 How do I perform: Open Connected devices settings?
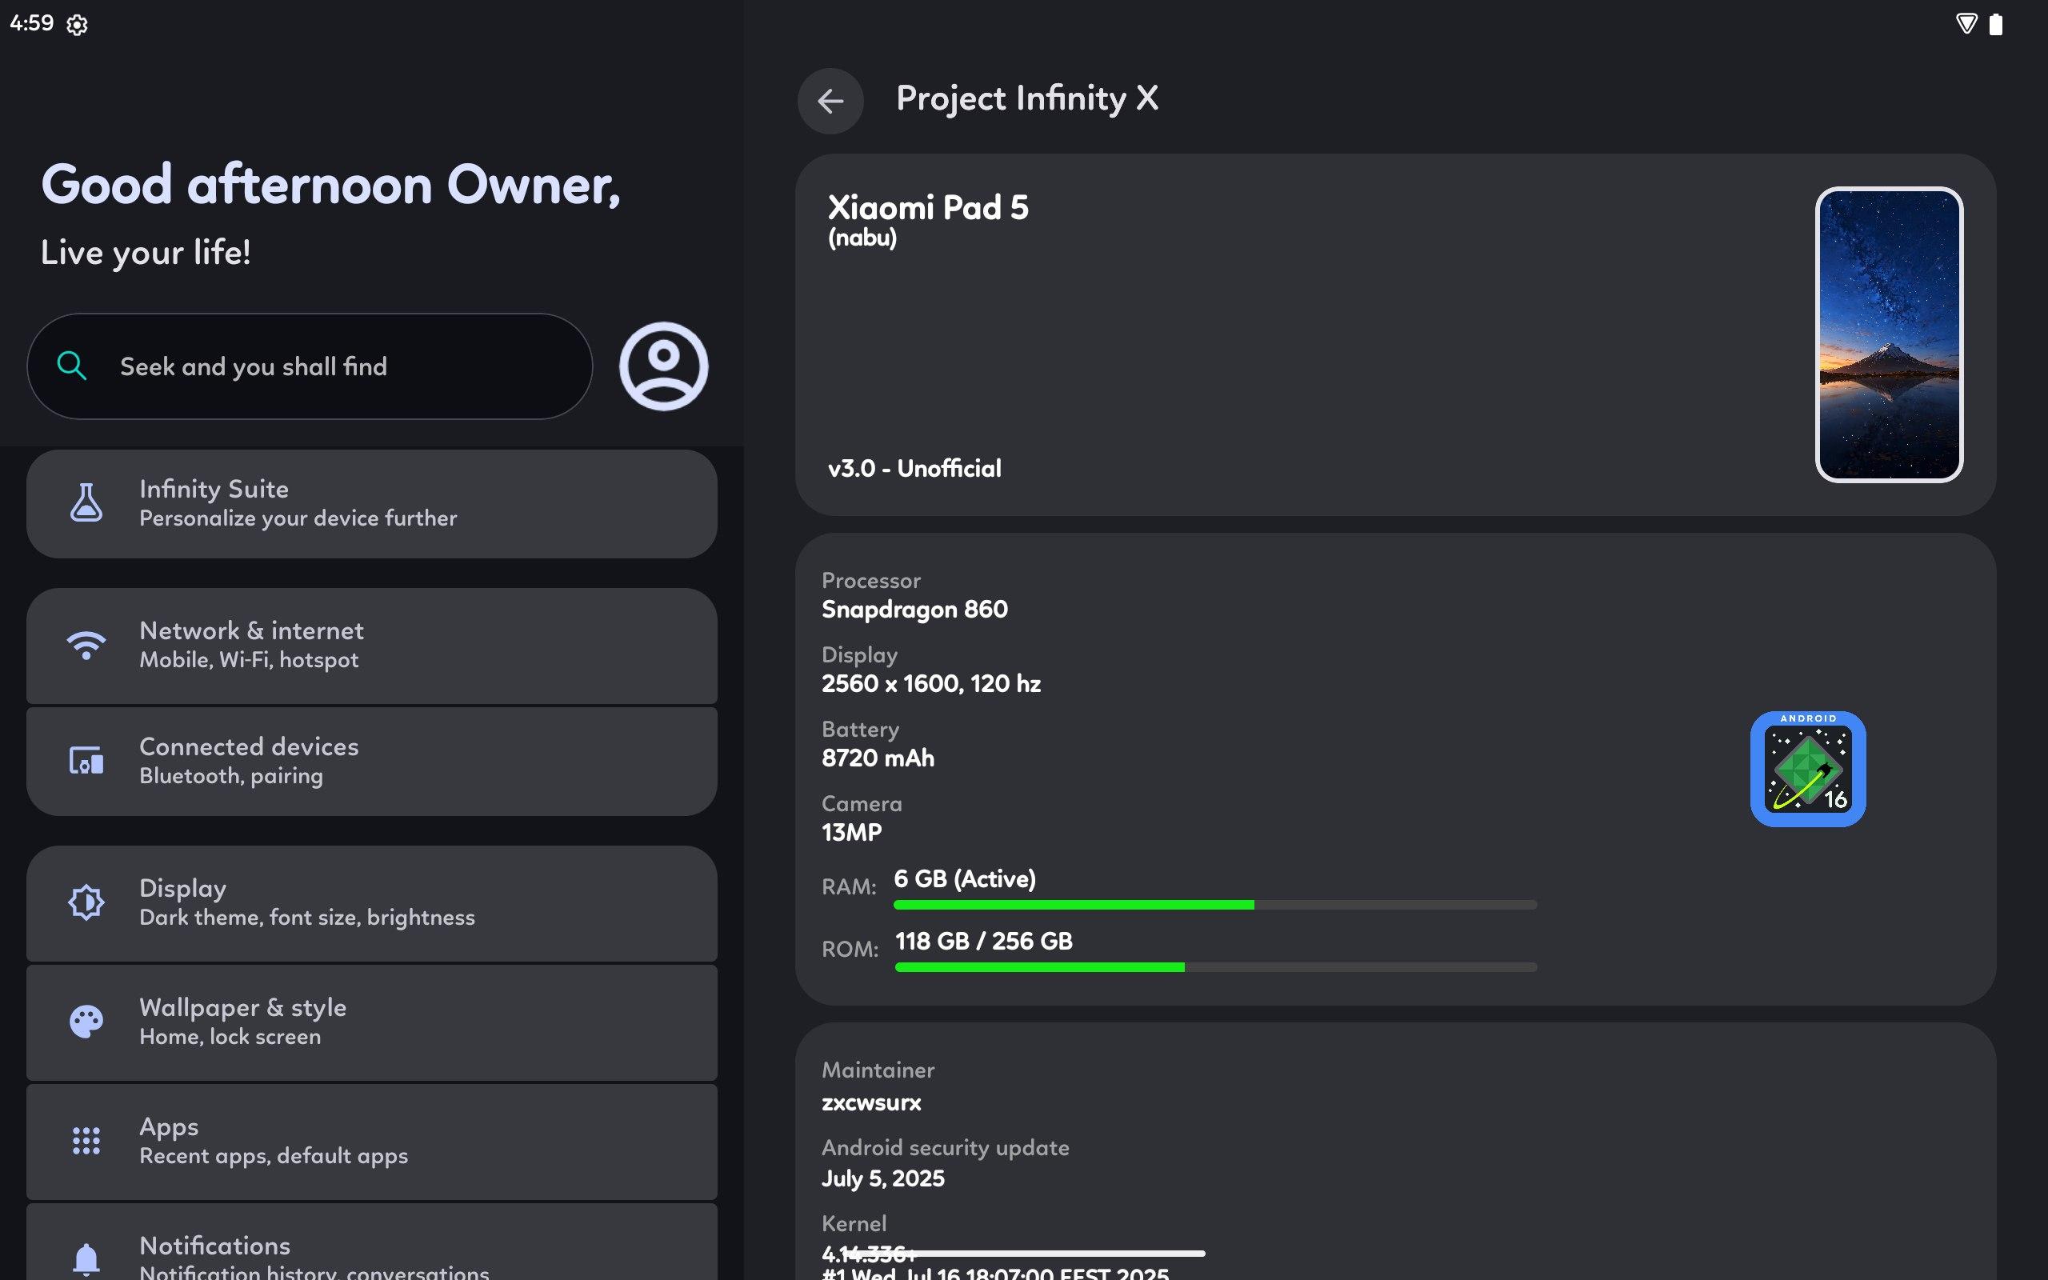[371, 761]
